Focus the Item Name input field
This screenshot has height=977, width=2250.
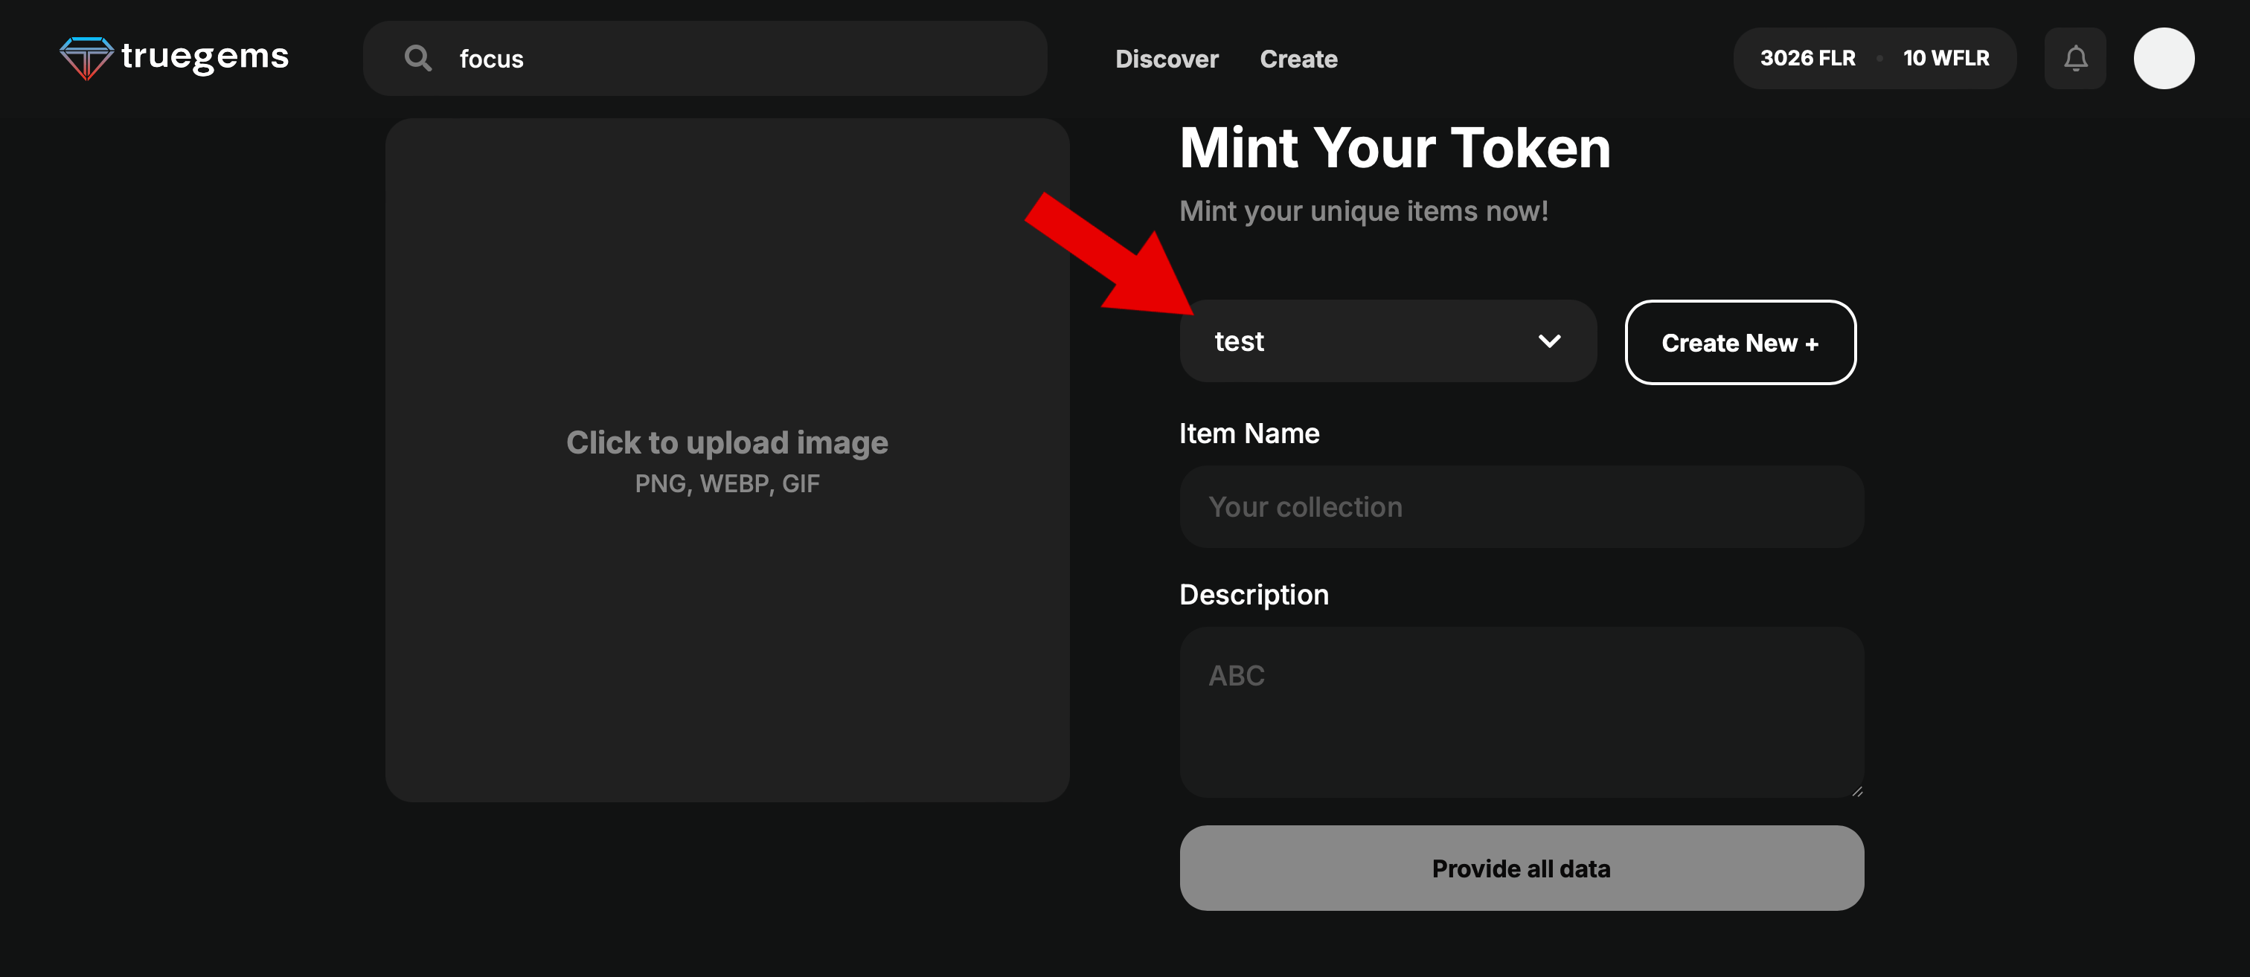click(x=1521, y=506)
